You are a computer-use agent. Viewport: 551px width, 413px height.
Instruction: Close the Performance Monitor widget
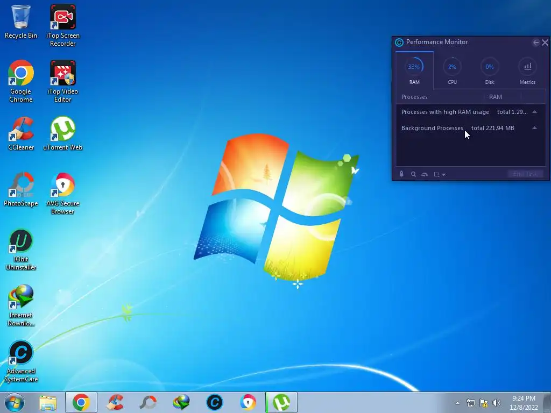tap(545, 42)
